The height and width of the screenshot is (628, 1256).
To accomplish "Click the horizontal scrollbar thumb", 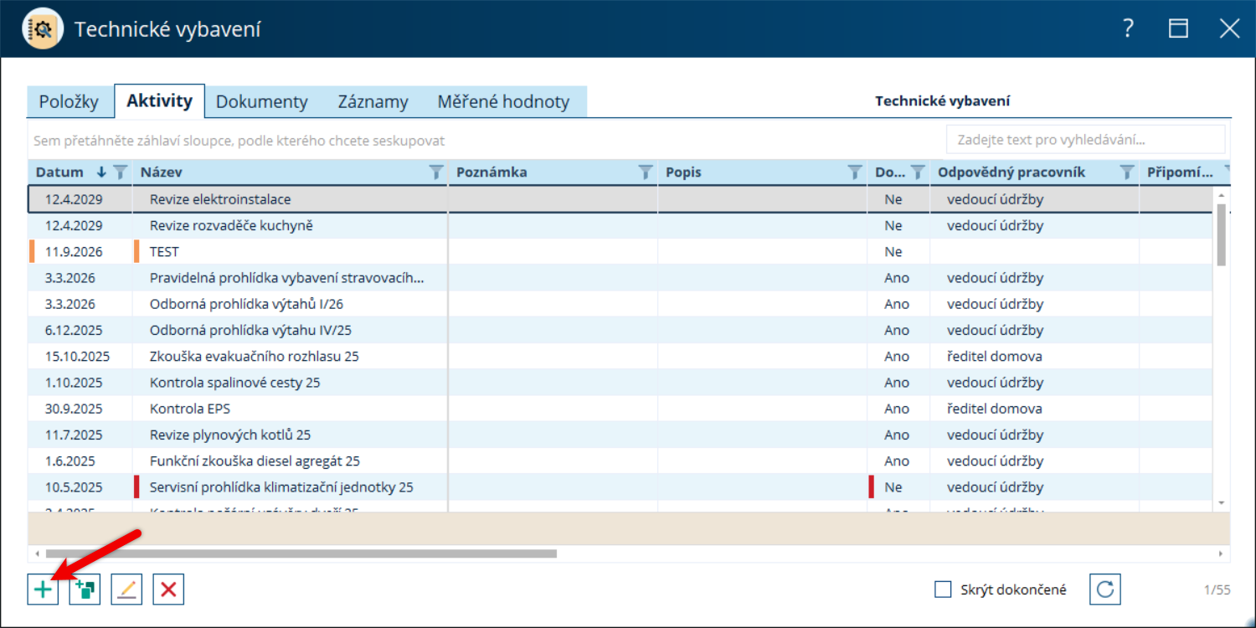I will coord(301,553).
